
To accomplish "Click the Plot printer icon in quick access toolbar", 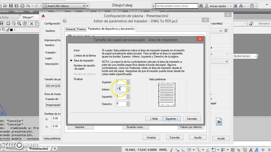I will click(x=22, y=6).
